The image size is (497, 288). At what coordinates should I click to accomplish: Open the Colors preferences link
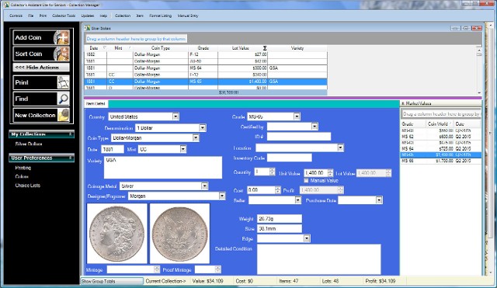(22, 176)
